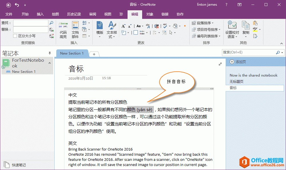Collapse the ForTestNotebook notebook chevron
Viewport: 286px width, 170px height.
click(x=49, y=63)
